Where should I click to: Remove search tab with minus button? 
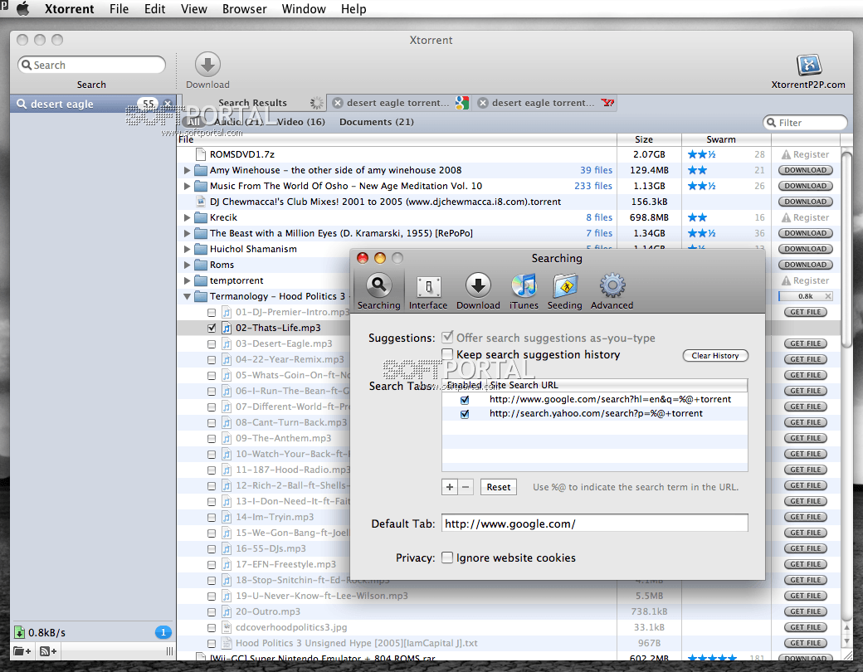(x=466, y=487)
